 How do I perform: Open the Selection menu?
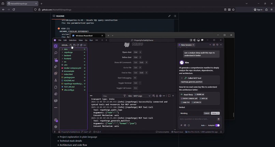tap(73, 40)
